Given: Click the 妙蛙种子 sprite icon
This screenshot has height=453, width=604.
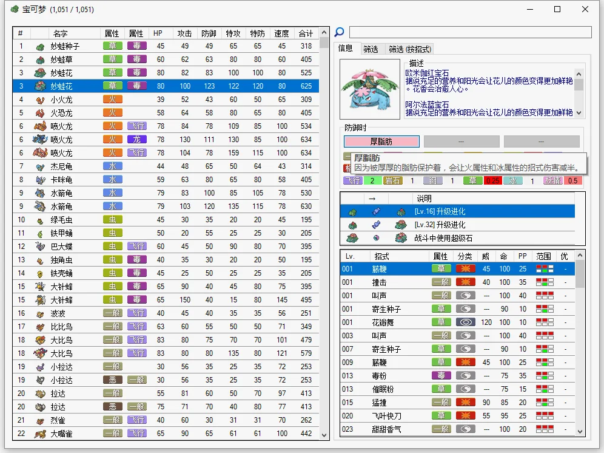Looking at the screenshot, I should (40, 47).
